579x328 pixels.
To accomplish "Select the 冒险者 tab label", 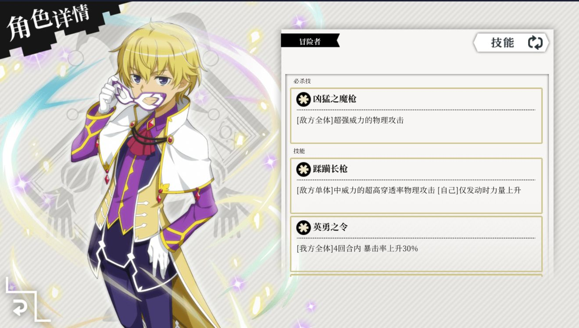I will click(x=310, y=41).
